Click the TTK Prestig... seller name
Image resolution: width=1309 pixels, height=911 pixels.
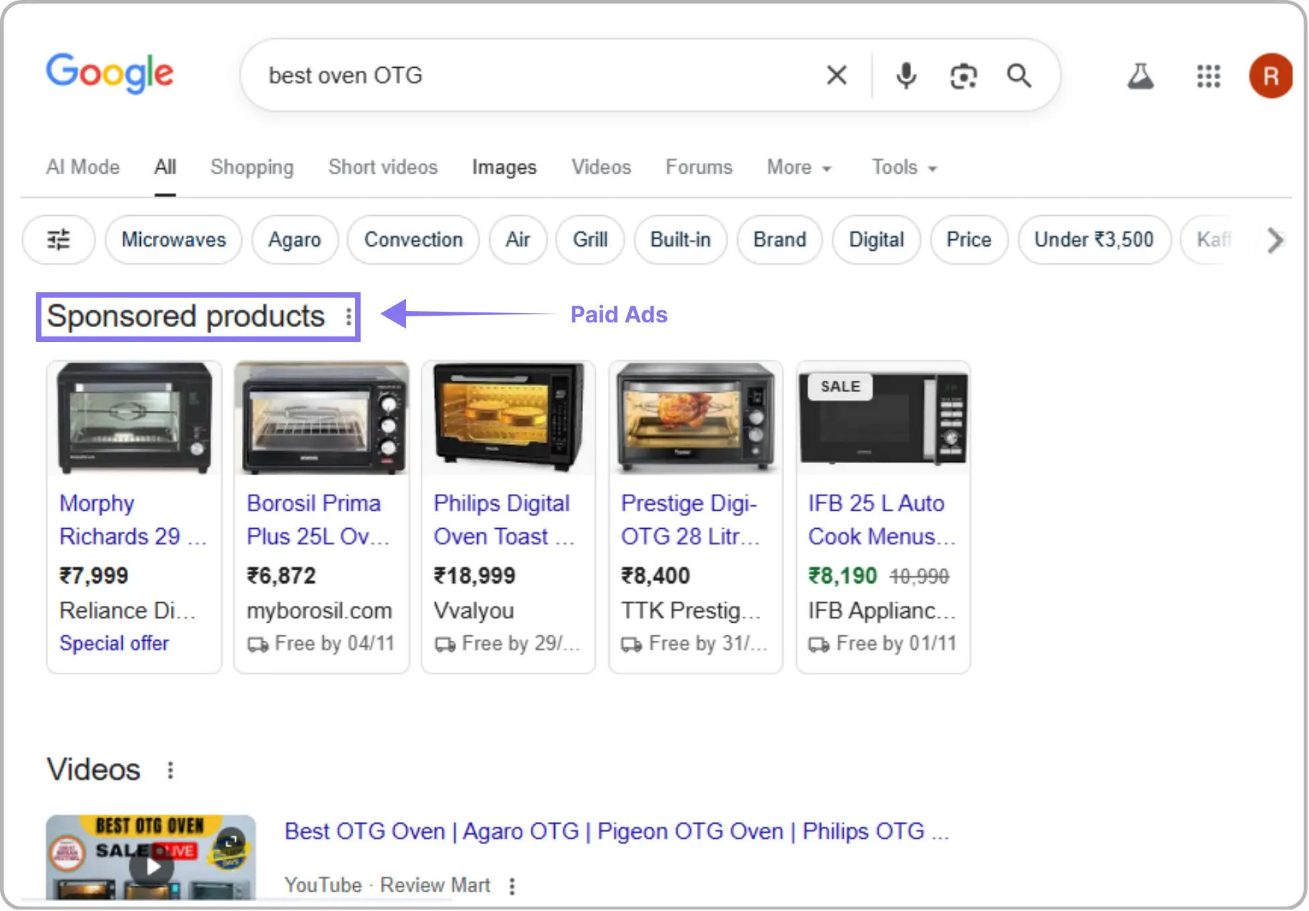point(691,611)
